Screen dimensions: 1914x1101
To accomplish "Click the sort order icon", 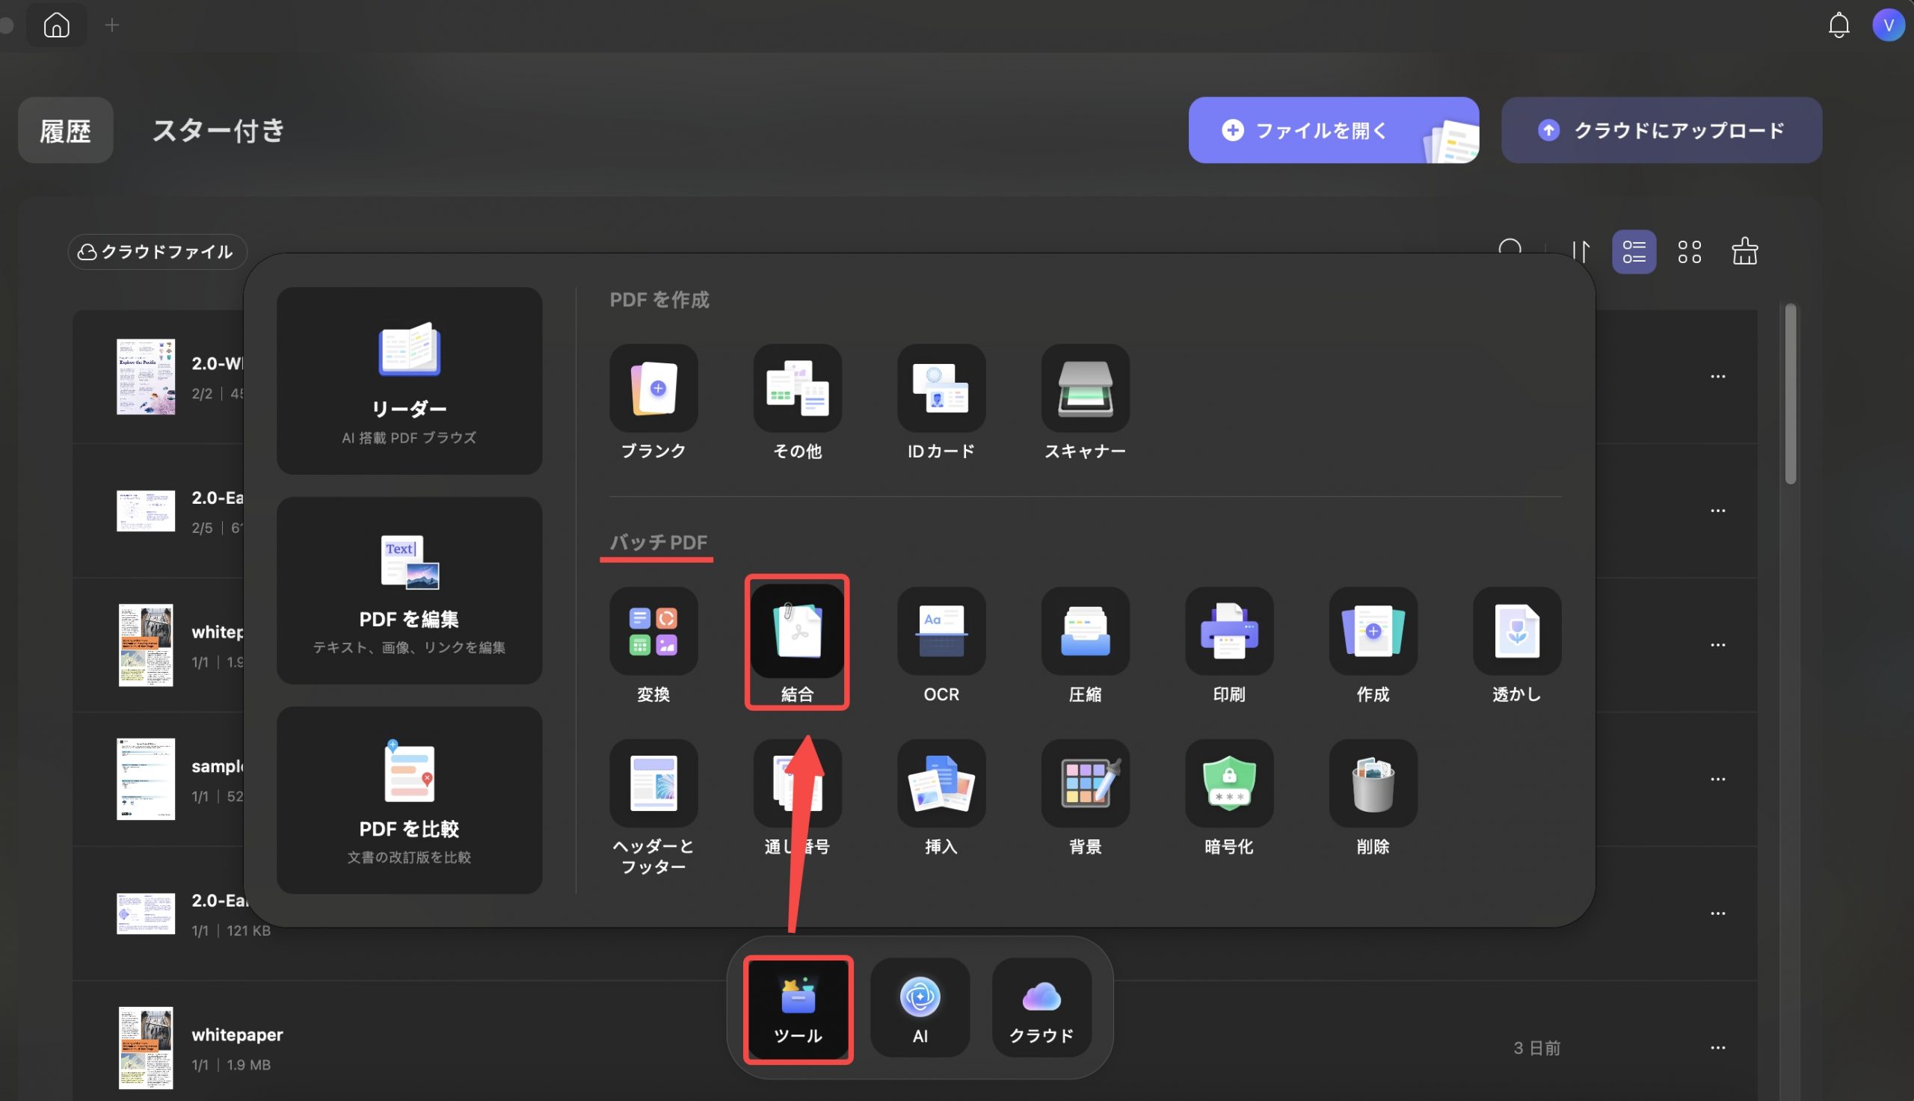I will [1581, 251].
